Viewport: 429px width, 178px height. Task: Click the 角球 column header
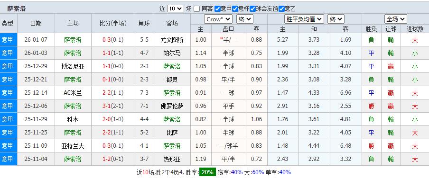pos(144,24)
